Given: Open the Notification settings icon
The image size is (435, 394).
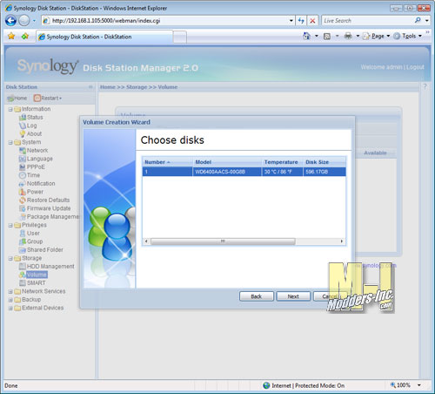Looking at the screenshot, I should (23, 184).
